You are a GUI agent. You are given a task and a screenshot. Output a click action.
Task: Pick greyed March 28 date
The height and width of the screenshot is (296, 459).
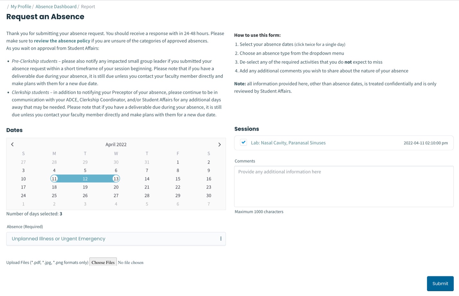(x=54, y=162)
